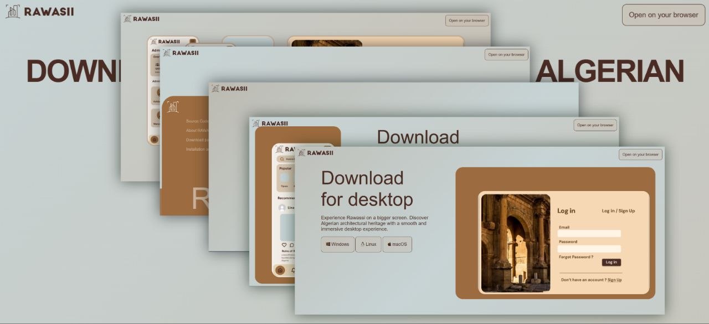Click the Email field in the Log in card
Viewport: 709px width, 324px height.
click(x=589, y=234)
